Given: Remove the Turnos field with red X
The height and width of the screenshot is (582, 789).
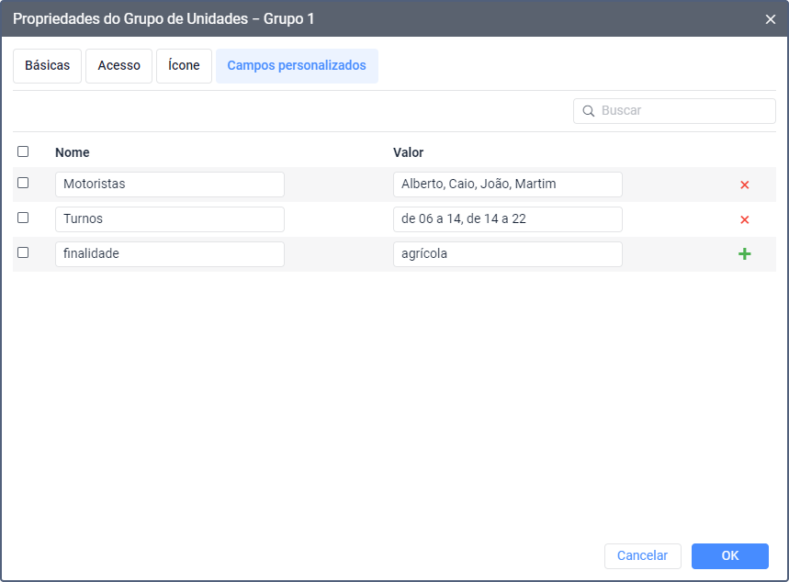Looking at the screenshot, I should click(744, 219).
